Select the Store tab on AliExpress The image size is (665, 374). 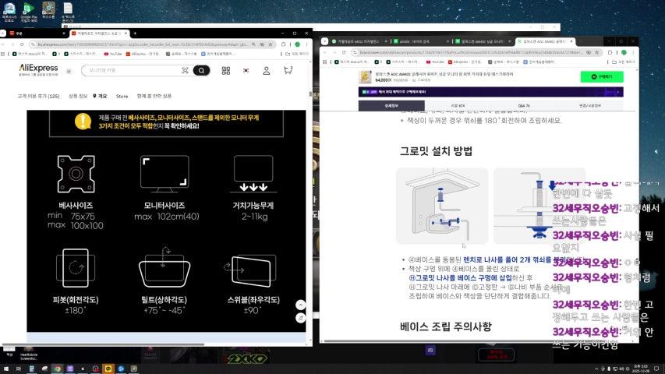[x=122, y=96]
